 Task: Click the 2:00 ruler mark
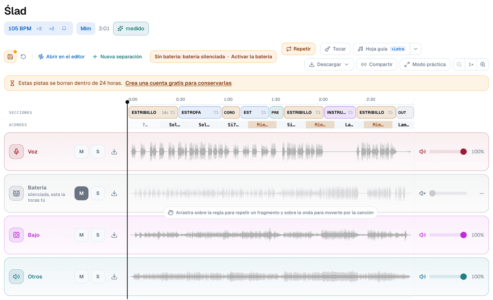tap(323, 100)
